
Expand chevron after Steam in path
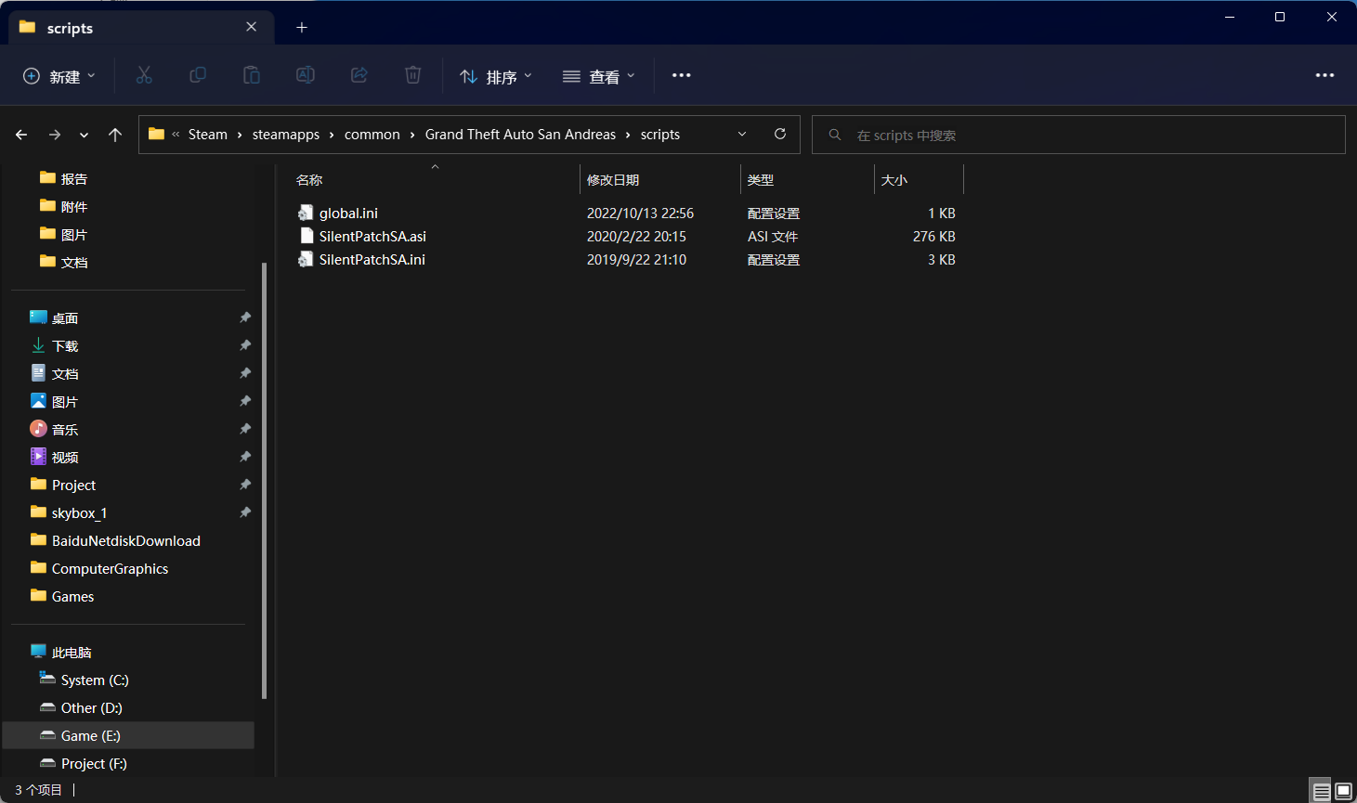pyautogui.click(x=240, y=135)
